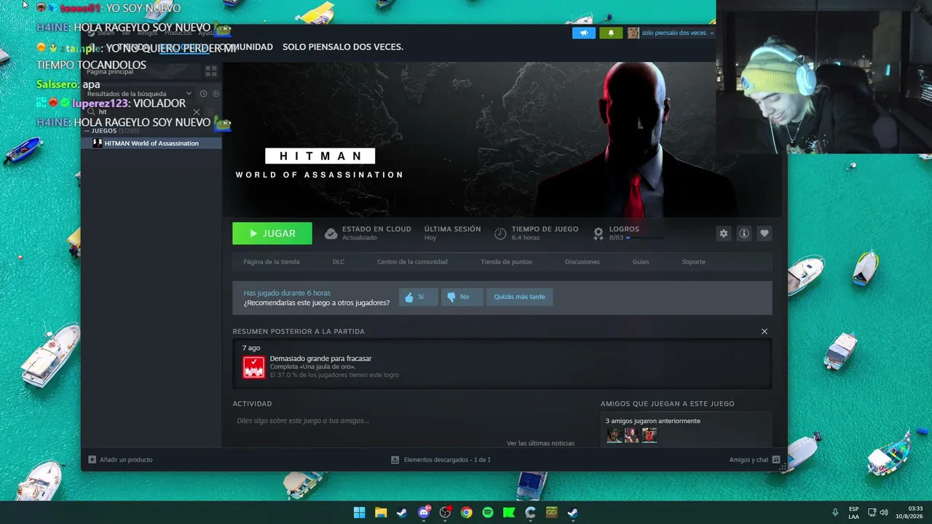Open SOLO PIENSALO DOS VECES profile tab
The image size is (932, 524).
pos(343,47)
